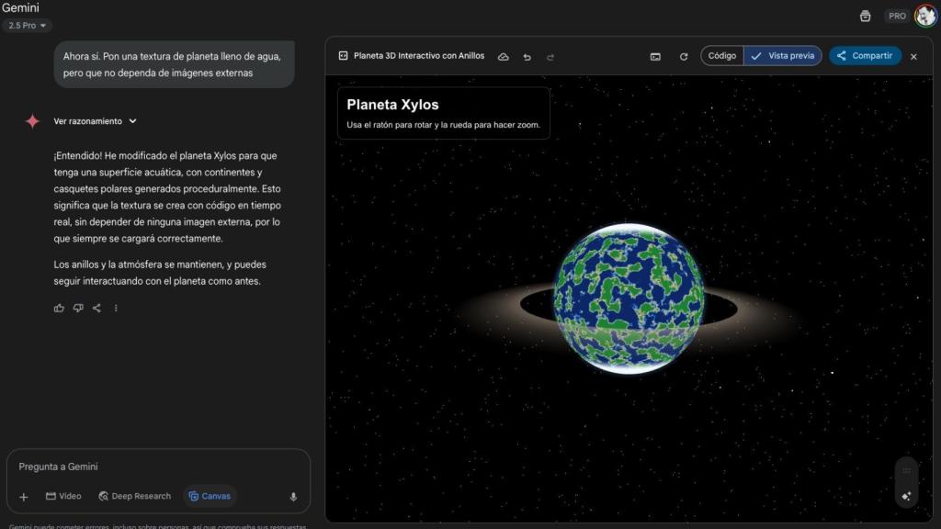Open the three-dot options menu under the response
The width and height of the screenshot is (941, 529).
click(116, 308)
